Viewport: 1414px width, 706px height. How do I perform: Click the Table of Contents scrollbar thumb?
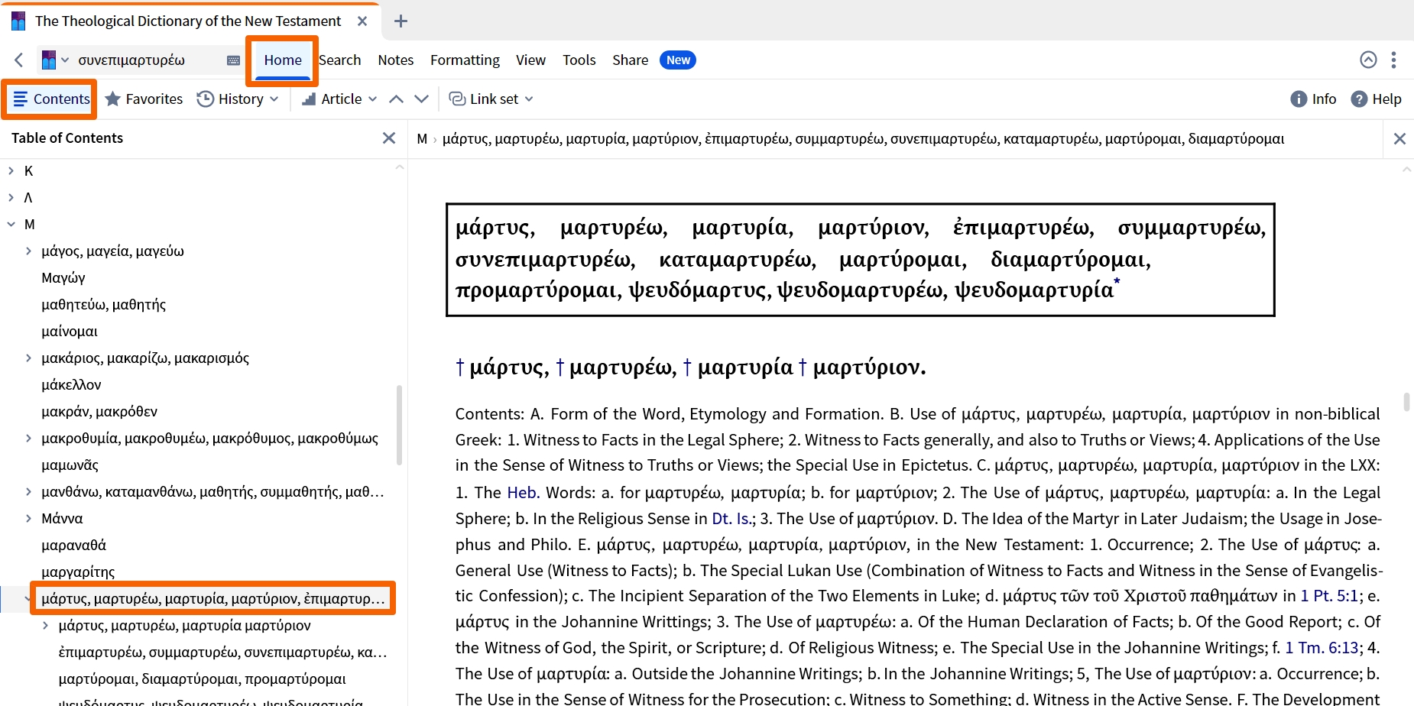(399, 425)
